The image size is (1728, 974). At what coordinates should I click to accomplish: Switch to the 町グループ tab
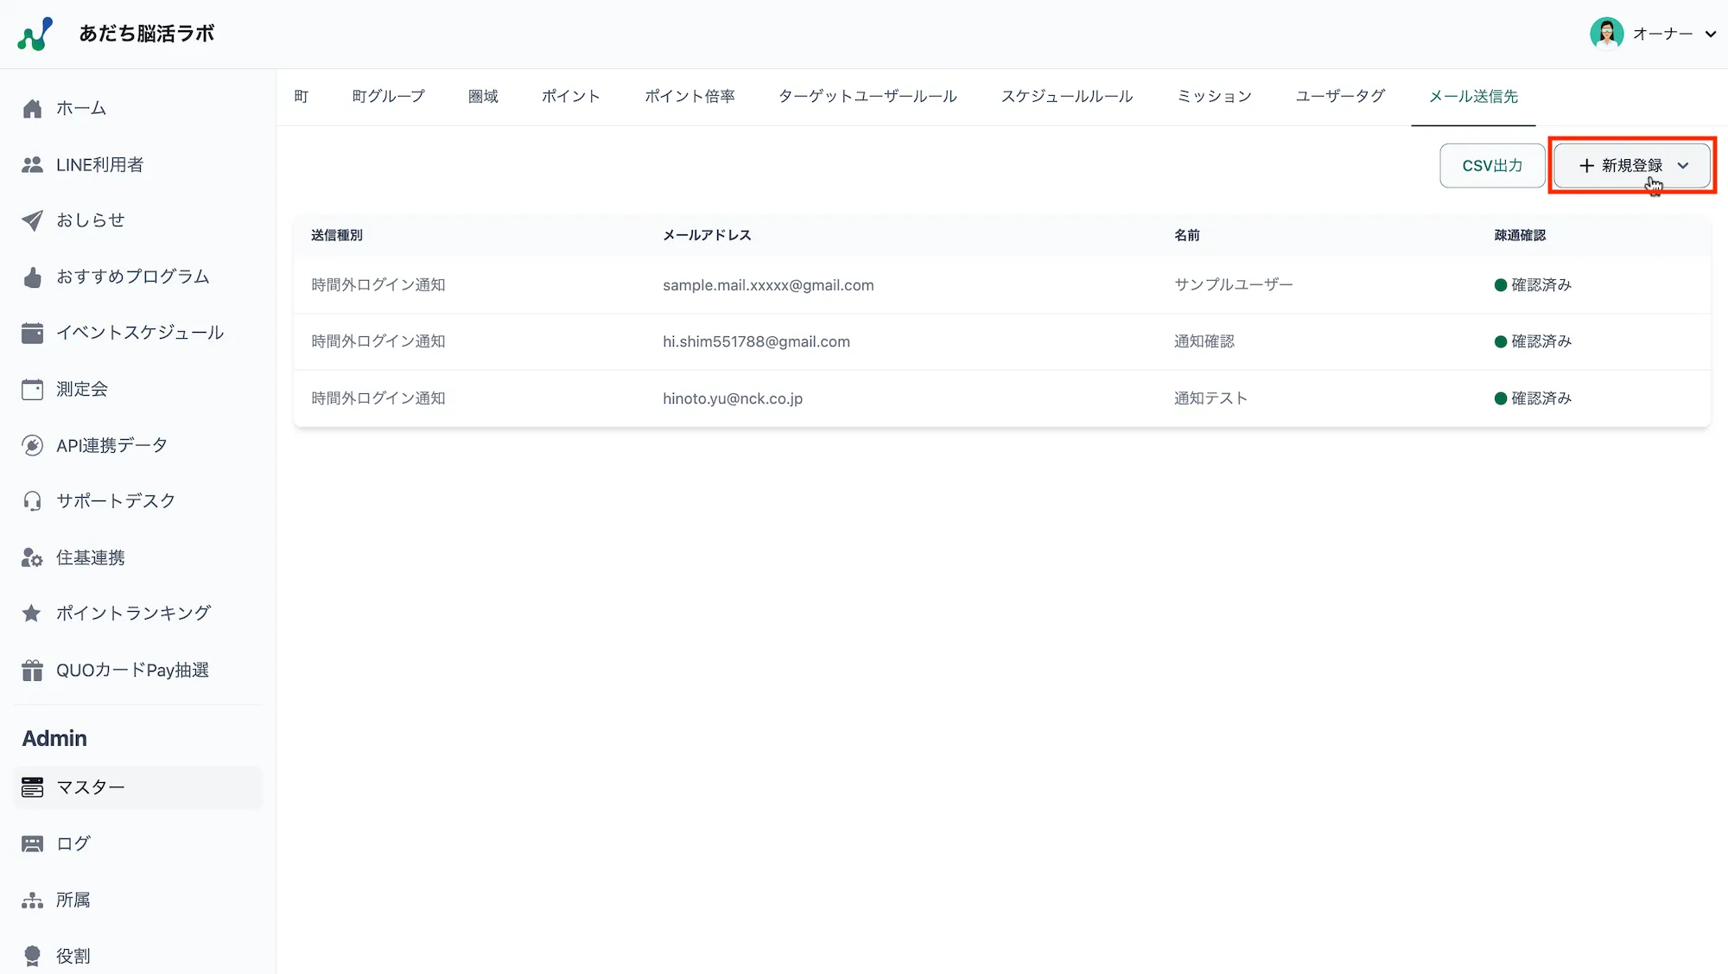(x=387, y=96)
